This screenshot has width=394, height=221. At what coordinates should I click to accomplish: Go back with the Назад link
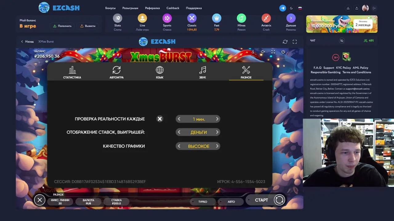click(27, 41)
